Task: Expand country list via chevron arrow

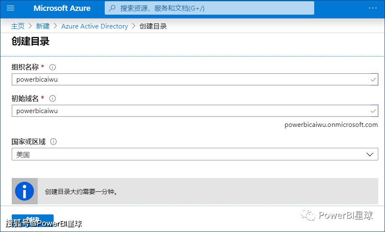Action: [370, 155]
